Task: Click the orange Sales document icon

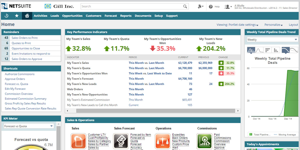Action: 78,141
